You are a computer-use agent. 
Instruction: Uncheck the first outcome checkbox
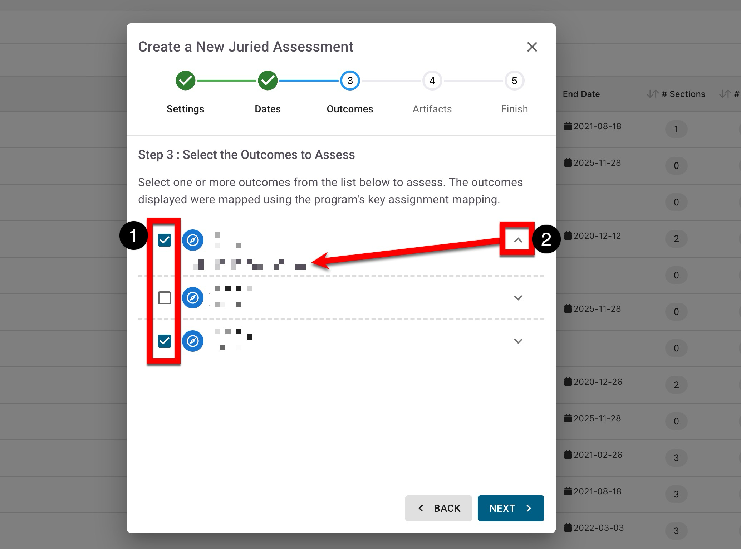click(x=165, y=240)
